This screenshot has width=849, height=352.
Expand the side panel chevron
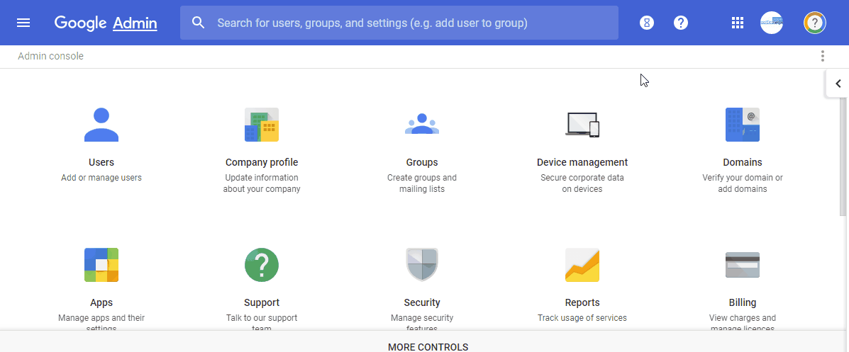tap(838, 84)
